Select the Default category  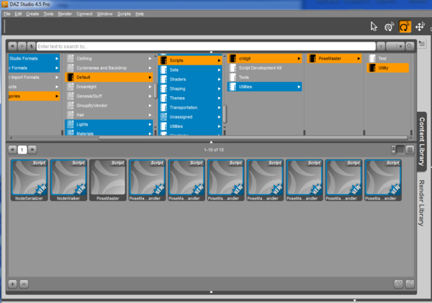point(109,78)
